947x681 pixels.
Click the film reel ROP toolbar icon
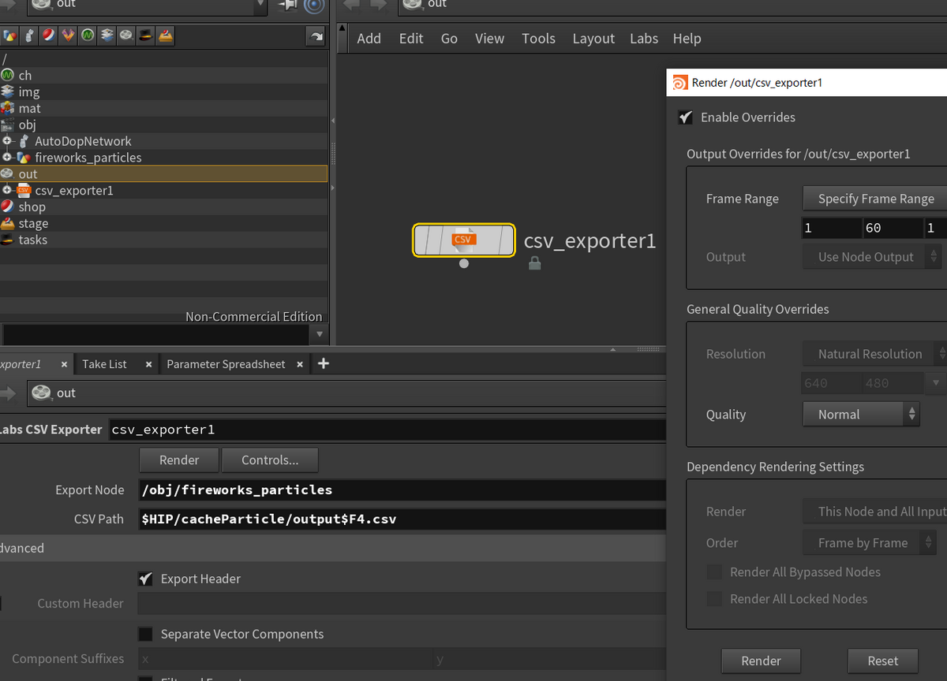tap(126, 35)
